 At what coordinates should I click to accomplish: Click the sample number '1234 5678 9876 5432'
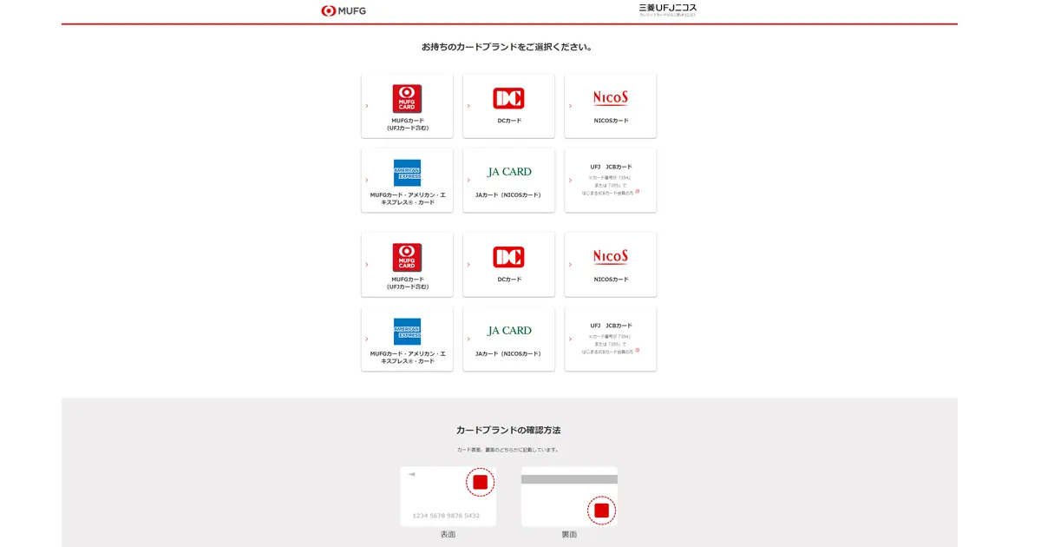[x=446, y=516]
